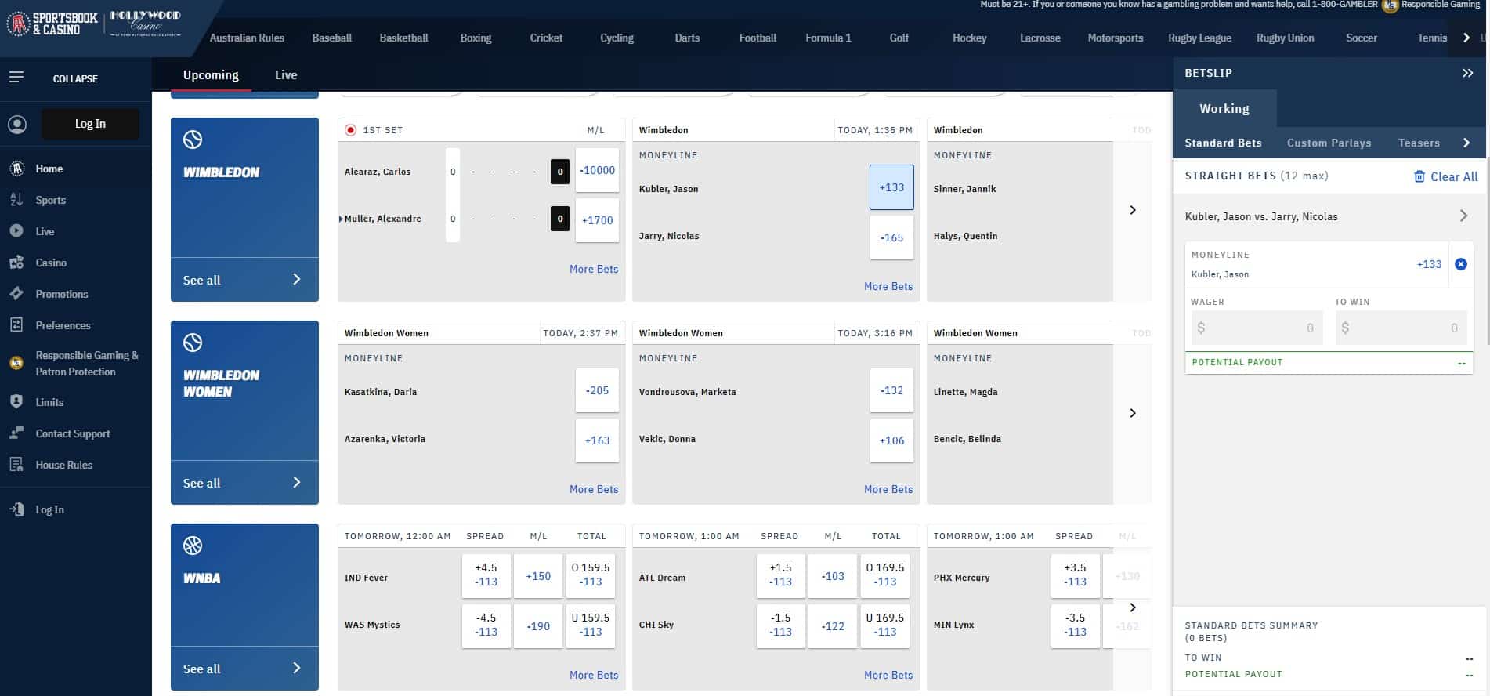
Task: Collapse the betslip with the double arrow icon
Action: [x=1467, y=73]
